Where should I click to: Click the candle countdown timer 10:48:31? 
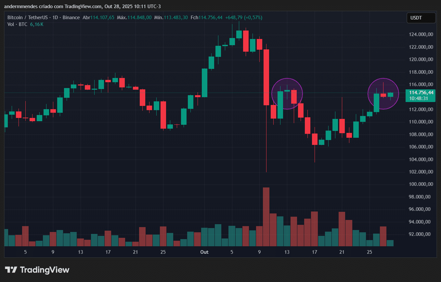(419, 98)
